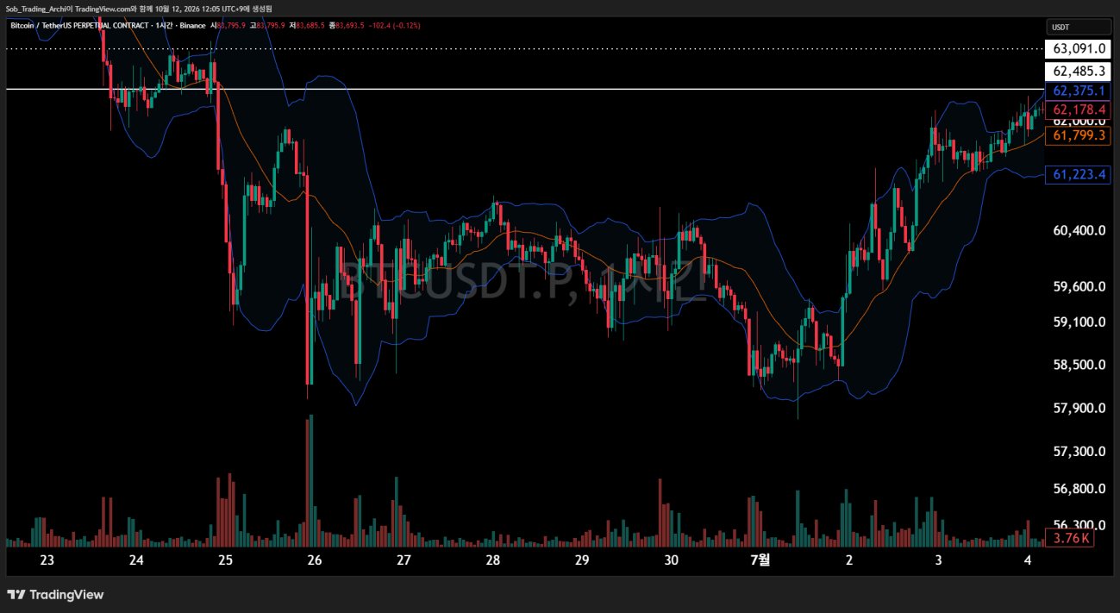Click the 3.76 K volume label
1120x613 pixels.
1068,539
